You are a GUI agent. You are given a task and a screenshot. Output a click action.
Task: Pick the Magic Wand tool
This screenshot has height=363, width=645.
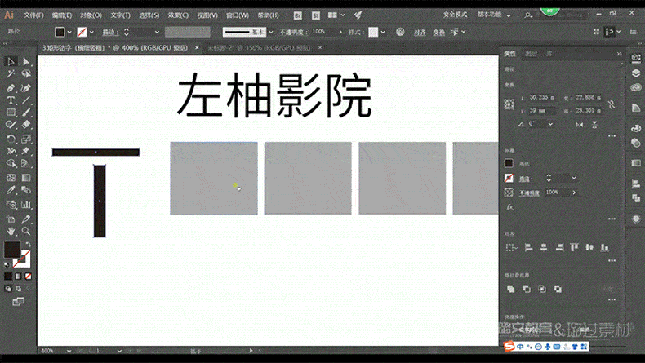tap(11, 74)
